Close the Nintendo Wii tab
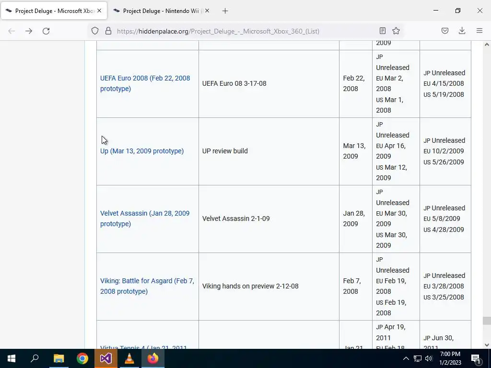This screenshot has height=368, width=491. click(x=207, y=11)
